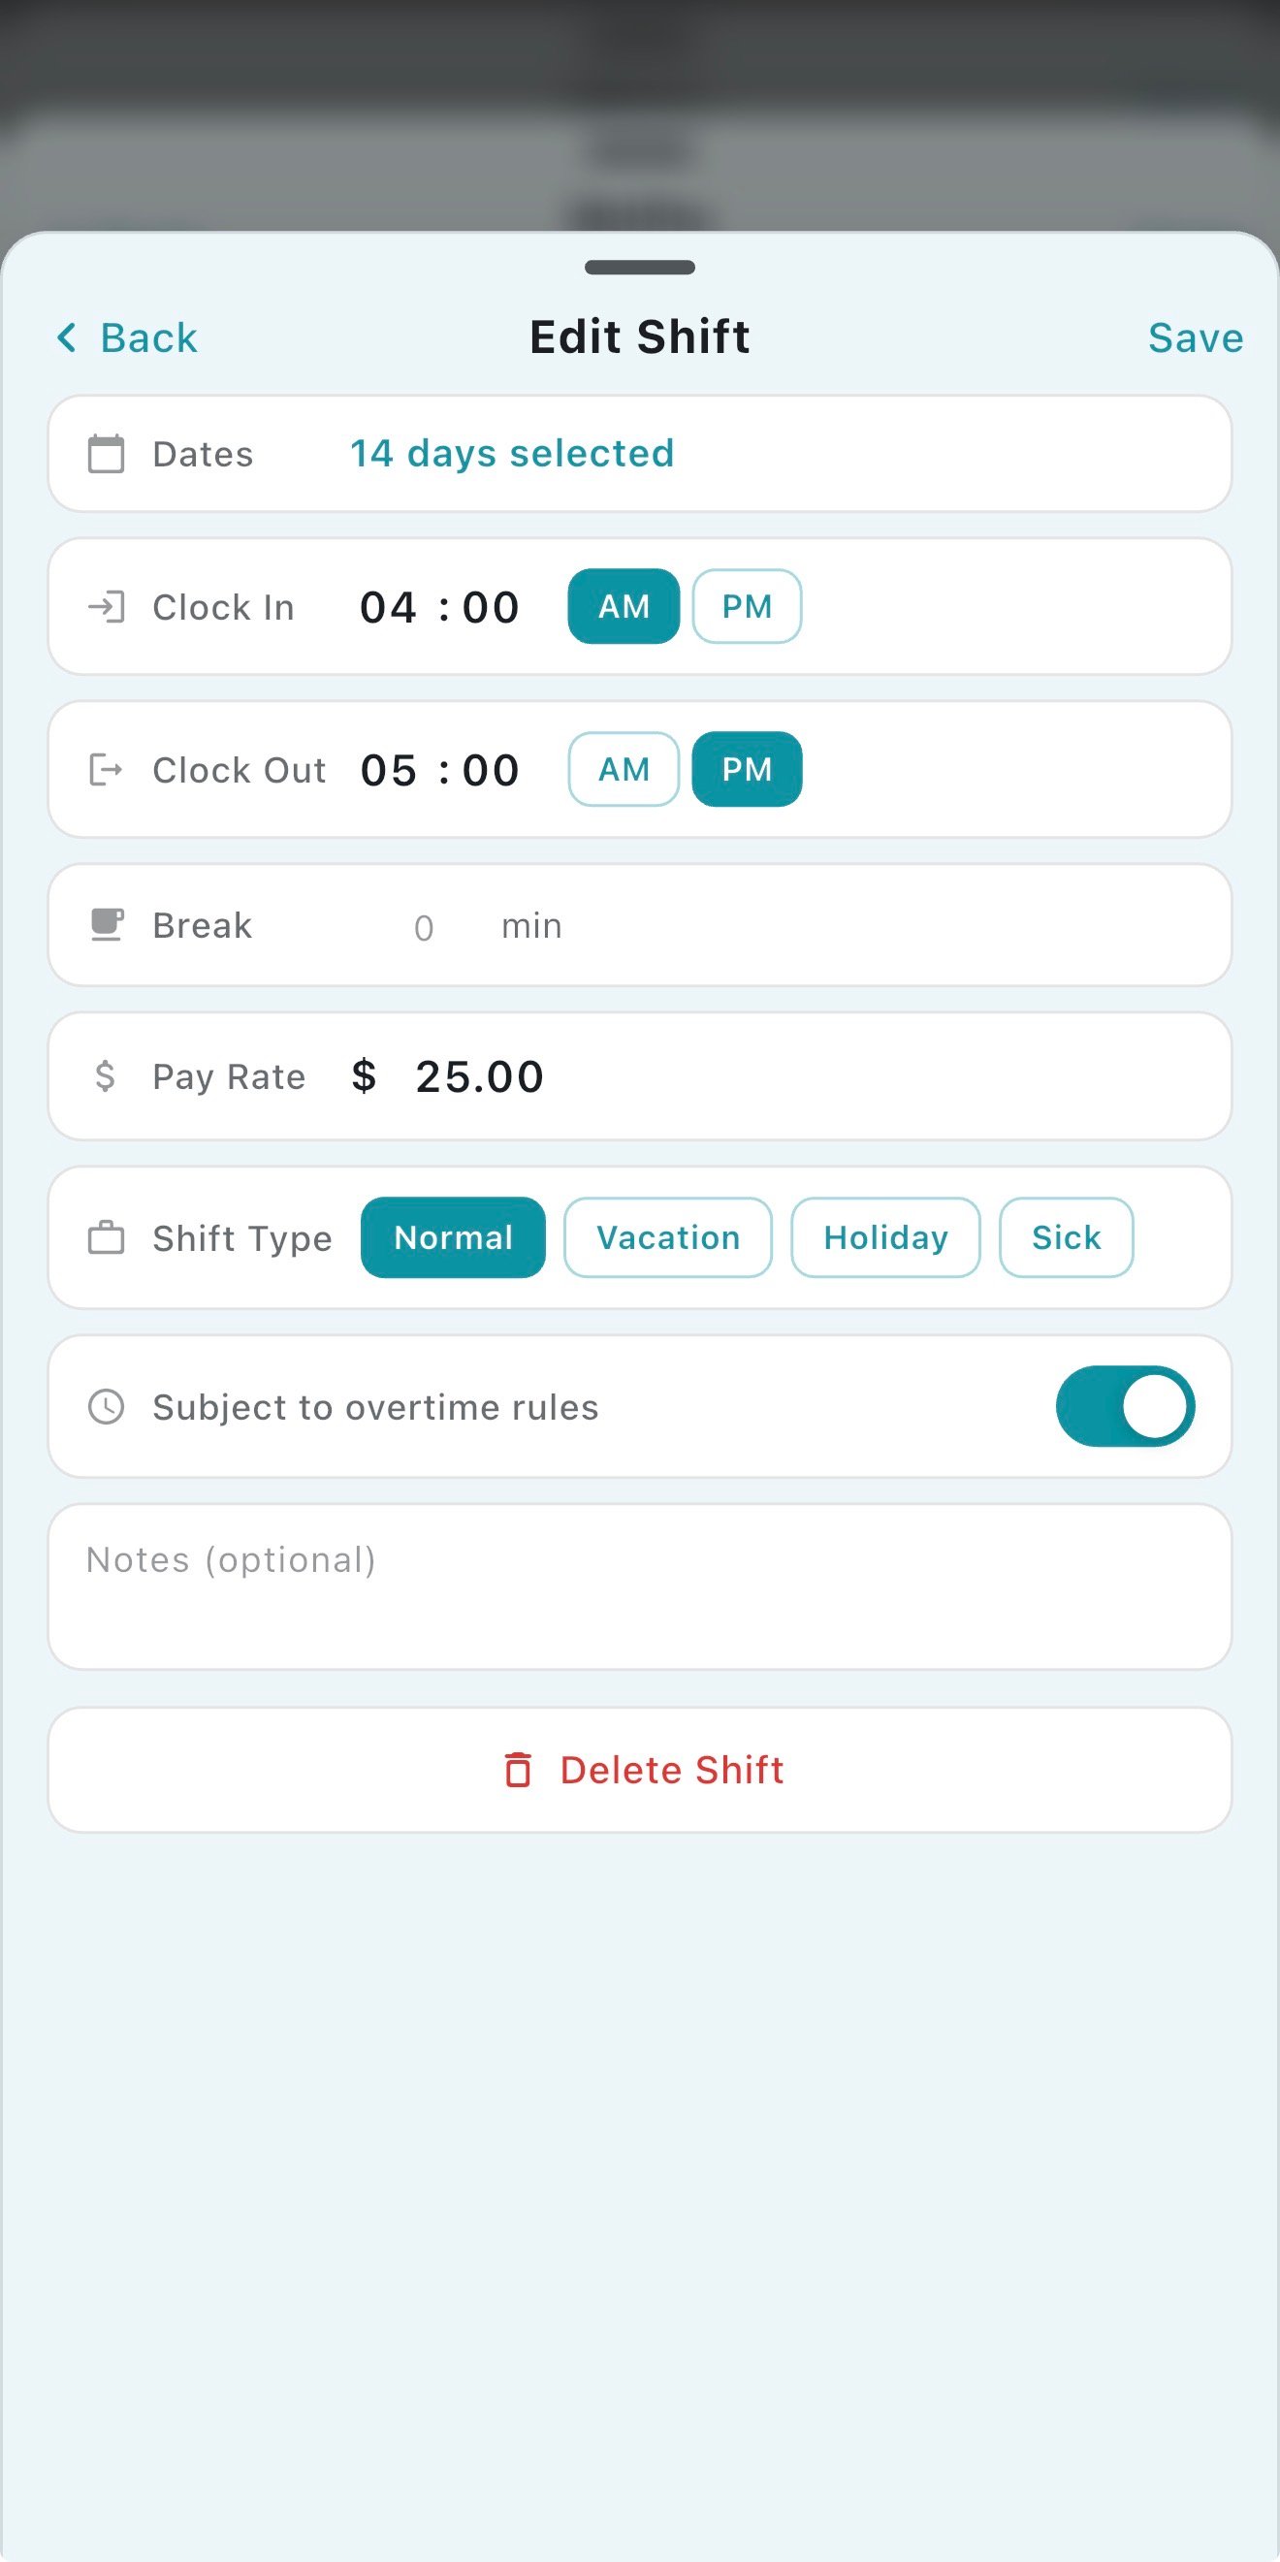Set Clock In to PM

(x=746, y=607)
